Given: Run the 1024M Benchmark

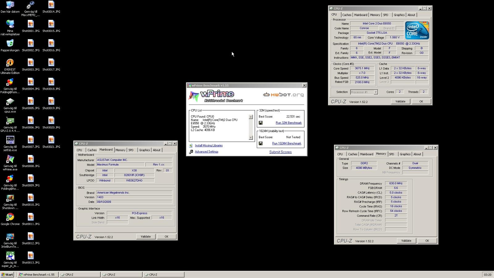Looking at the screenshot, I should pos(287,143).
